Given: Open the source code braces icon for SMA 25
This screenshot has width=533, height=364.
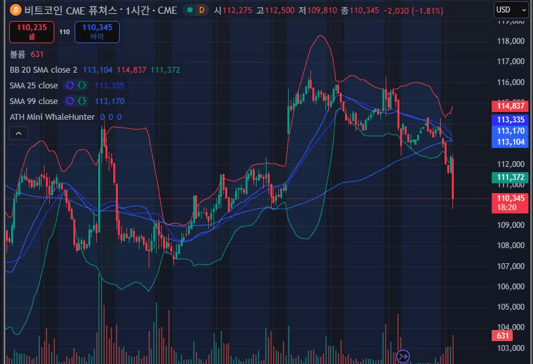Looking at the screenshot, I should coord(83,85).
